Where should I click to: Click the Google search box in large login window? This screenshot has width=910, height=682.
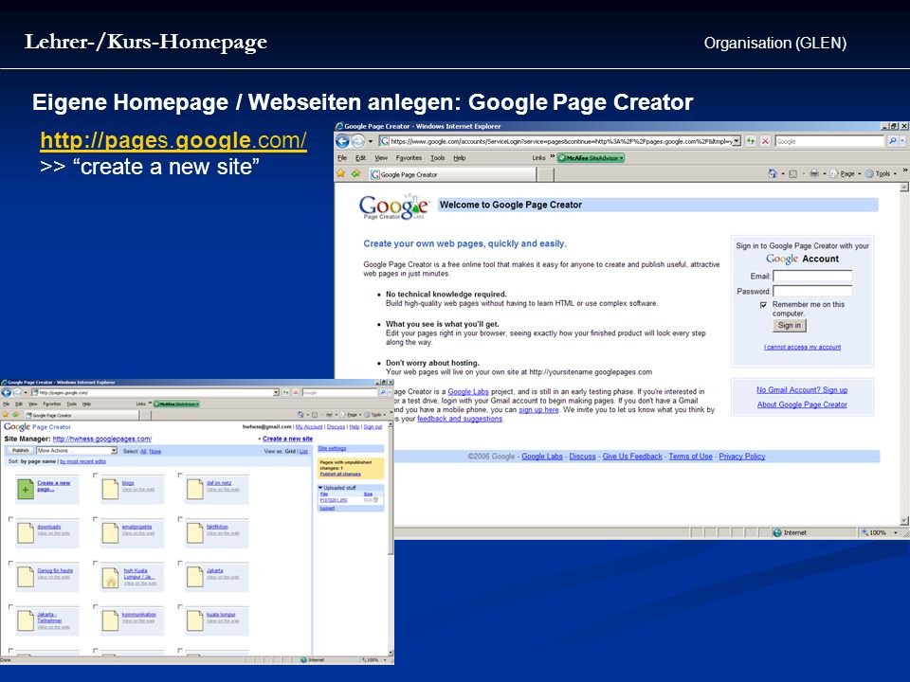click(x=829, y=141)
